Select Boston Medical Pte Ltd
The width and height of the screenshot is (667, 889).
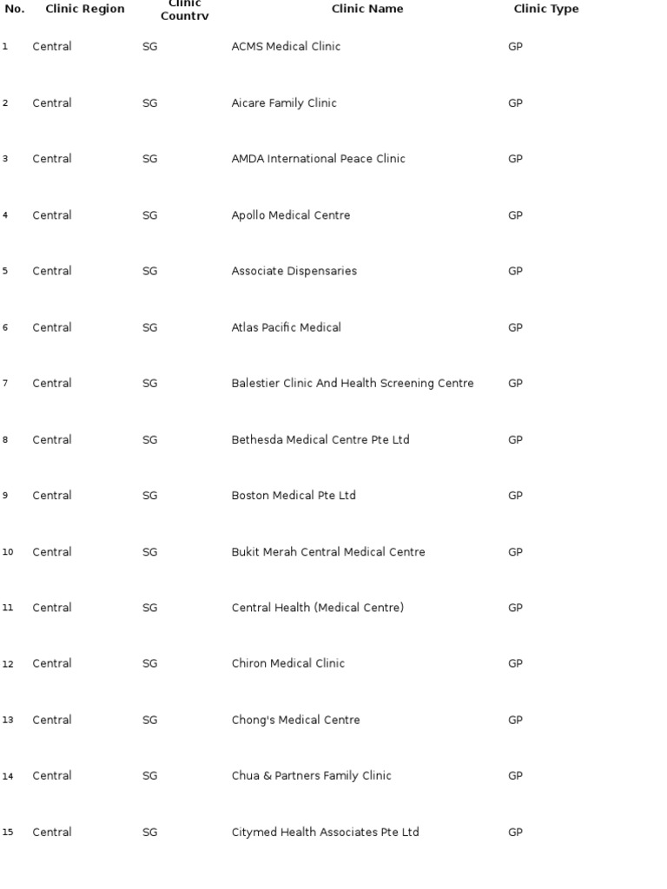coord(293,496)
